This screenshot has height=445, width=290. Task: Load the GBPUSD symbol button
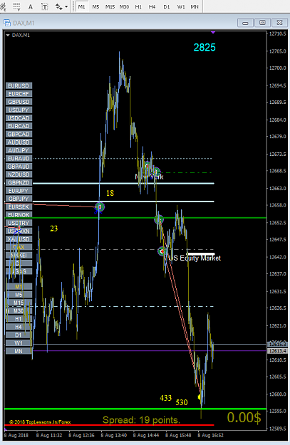(x=19, y=102)
